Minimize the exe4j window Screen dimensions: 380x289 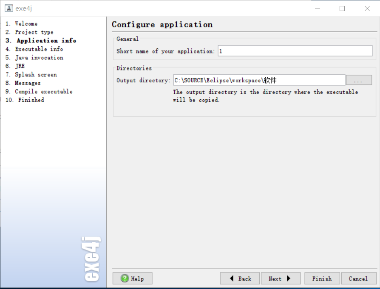(318, 8)
